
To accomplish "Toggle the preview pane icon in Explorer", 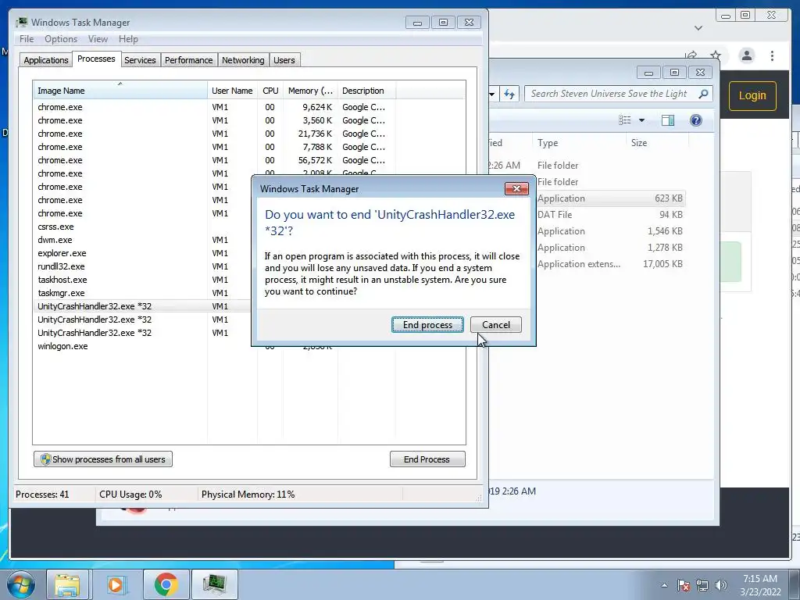I will 668,120.
